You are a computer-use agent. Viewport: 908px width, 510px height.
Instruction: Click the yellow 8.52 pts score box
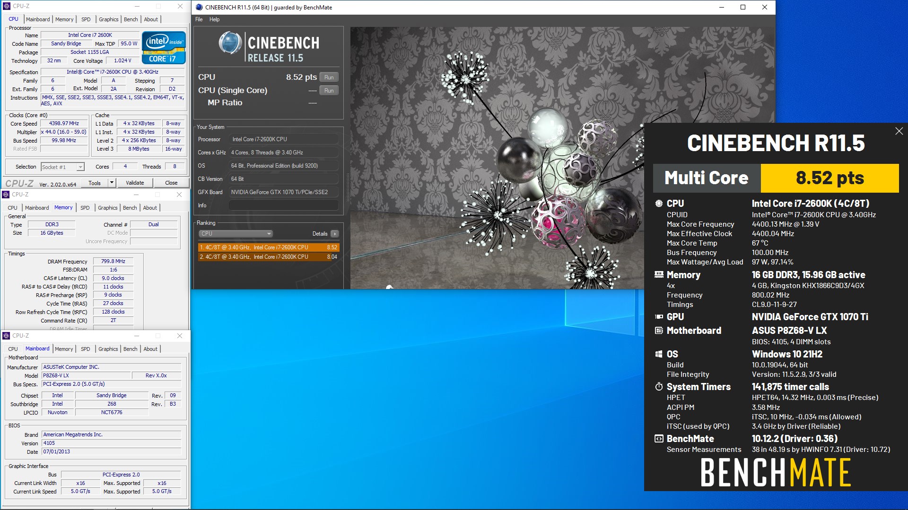click(x=829, y=178)
